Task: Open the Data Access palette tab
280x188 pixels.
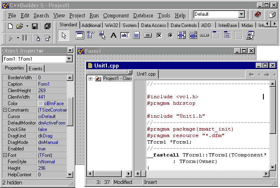Action: 153,25
